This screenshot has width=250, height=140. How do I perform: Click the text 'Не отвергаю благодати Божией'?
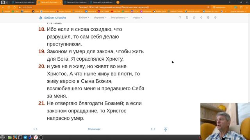coord(85,103)
